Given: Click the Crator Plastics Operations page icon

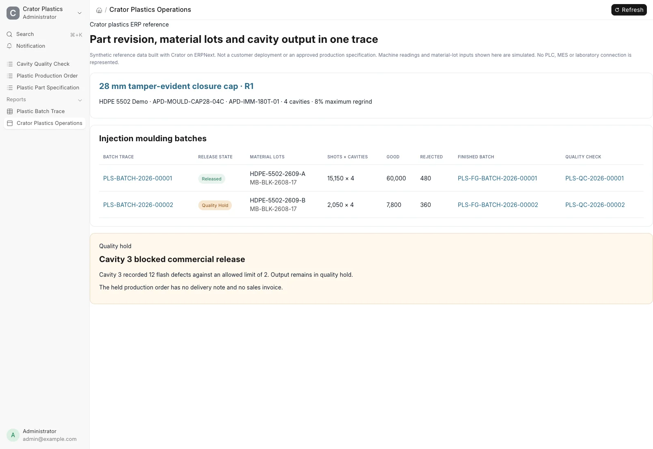Looking at the screenshot, I should tap(10, 123).
